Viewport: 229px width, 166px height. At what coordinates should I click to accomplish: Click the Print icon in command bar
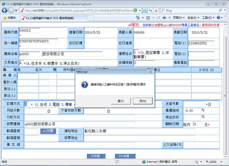(165, 17)
